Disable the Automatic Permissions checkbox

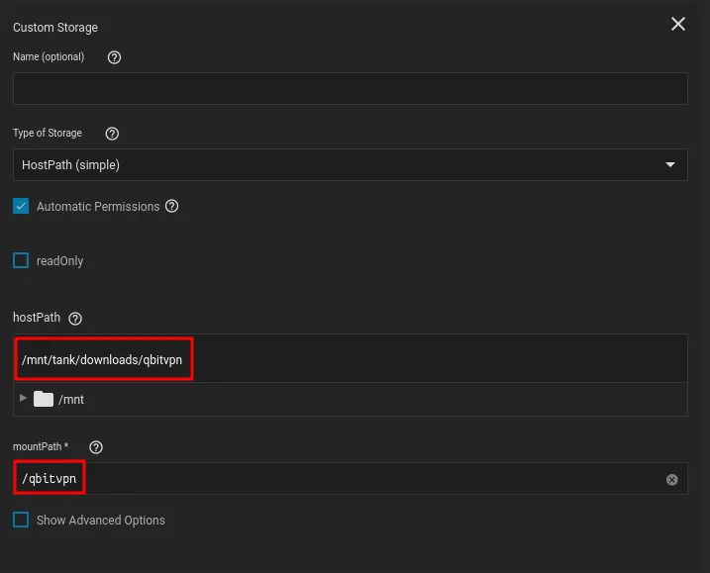(x=21, y=206)
